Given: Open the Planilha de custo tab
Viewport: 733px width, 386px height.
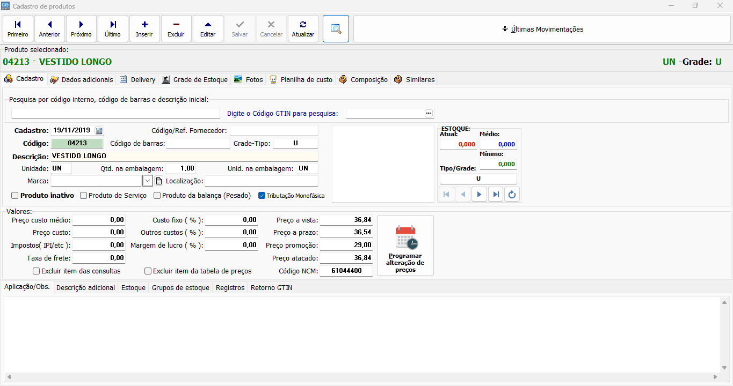Looking at the screenshot, I should tap(301, 79).
